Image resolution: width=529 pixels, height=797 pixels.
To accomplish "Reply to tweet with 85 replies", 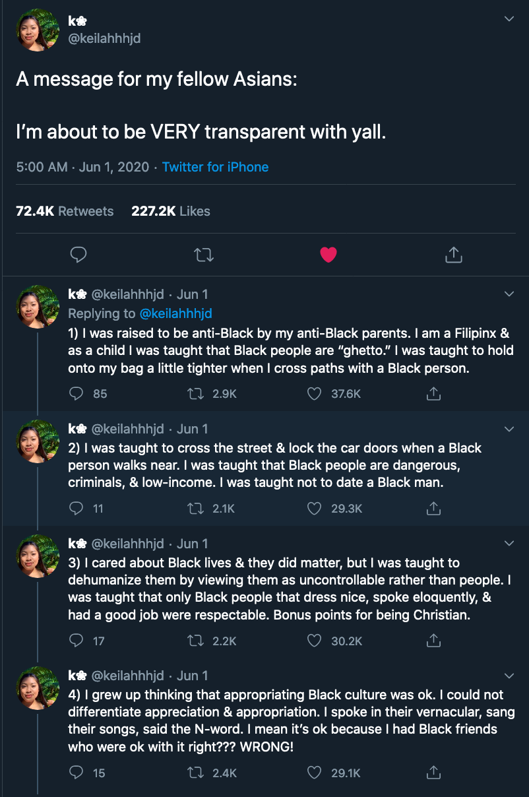I will [77, 394].
